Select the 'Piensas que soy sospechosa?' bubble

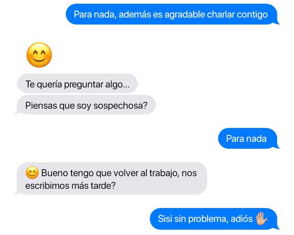[x=85, y=105]
